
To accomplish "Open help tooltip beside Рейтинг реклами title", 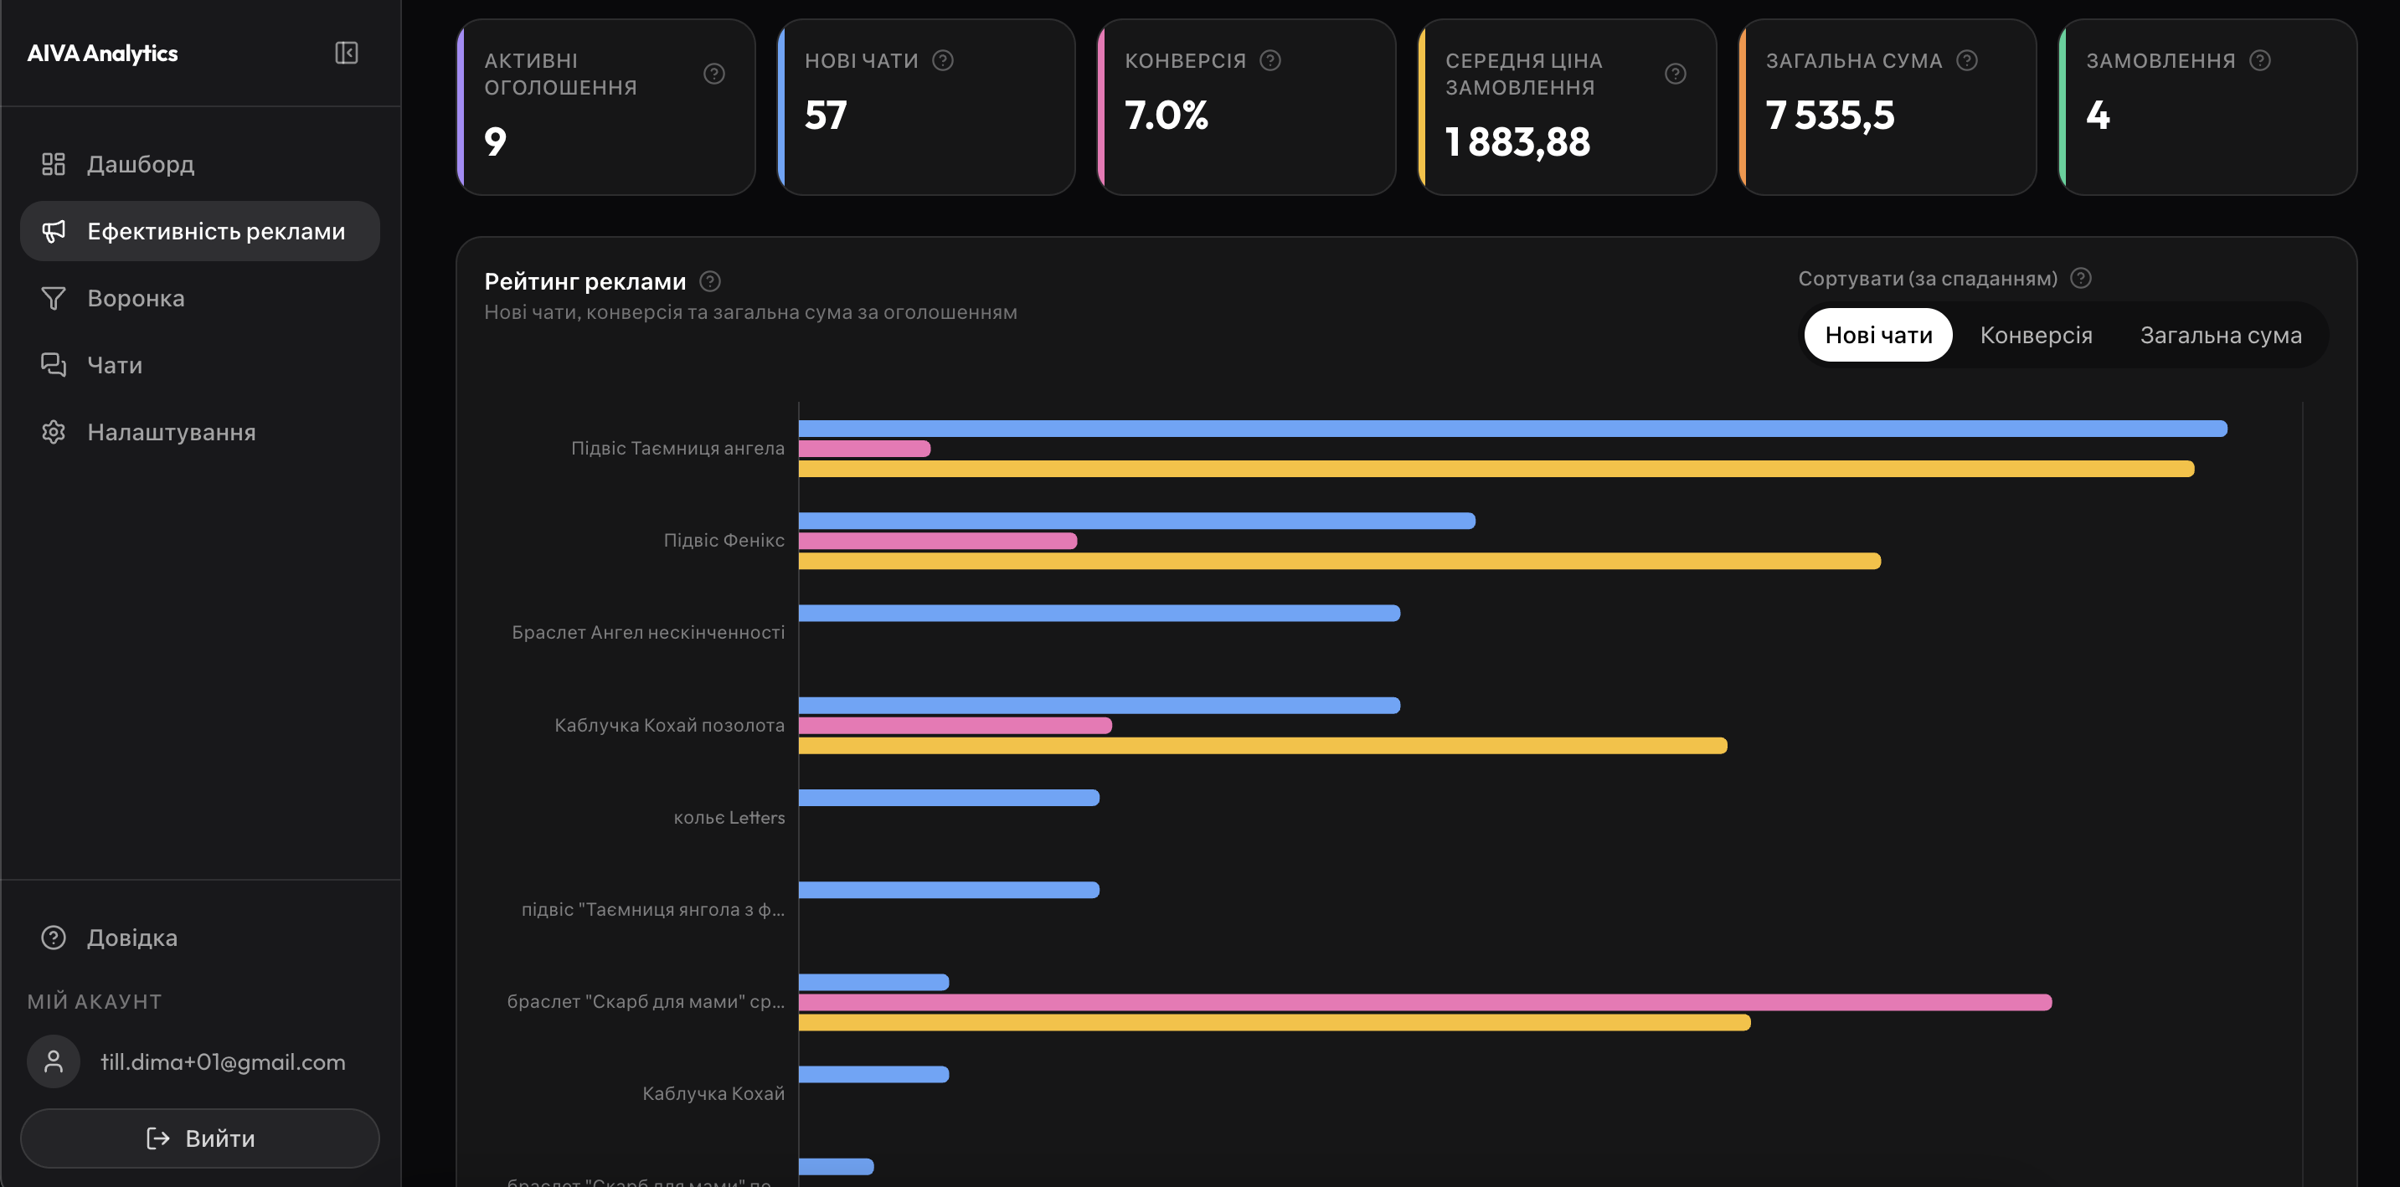I will (710, 281).
